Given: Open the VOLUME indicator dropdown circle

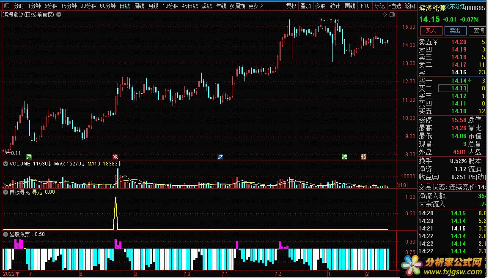Looking at the screenshot, I should tap(5, 164).
